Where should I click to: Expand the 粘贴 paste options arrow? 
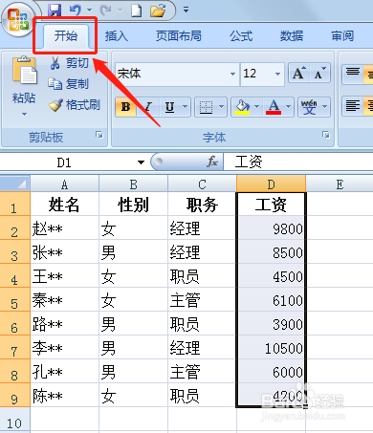tap(24, 114)
